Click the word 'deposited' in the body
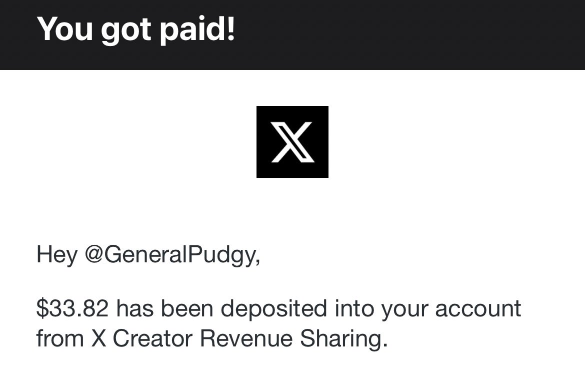Screen dimensions: 585x380 (x=274, y=308)
